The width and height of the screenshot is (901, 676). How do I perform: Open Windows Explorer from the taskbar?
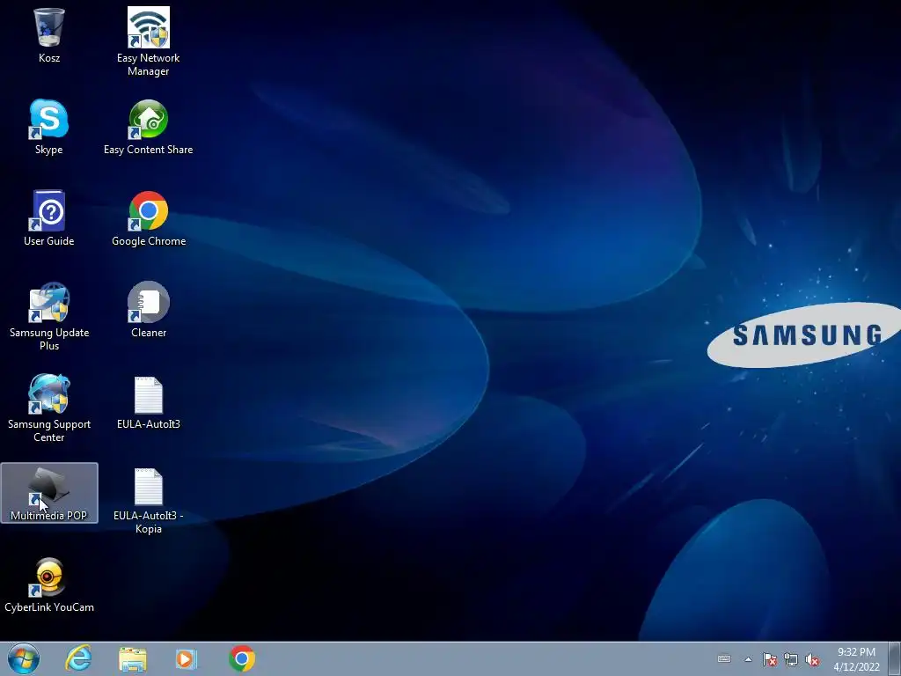[133, 658]
